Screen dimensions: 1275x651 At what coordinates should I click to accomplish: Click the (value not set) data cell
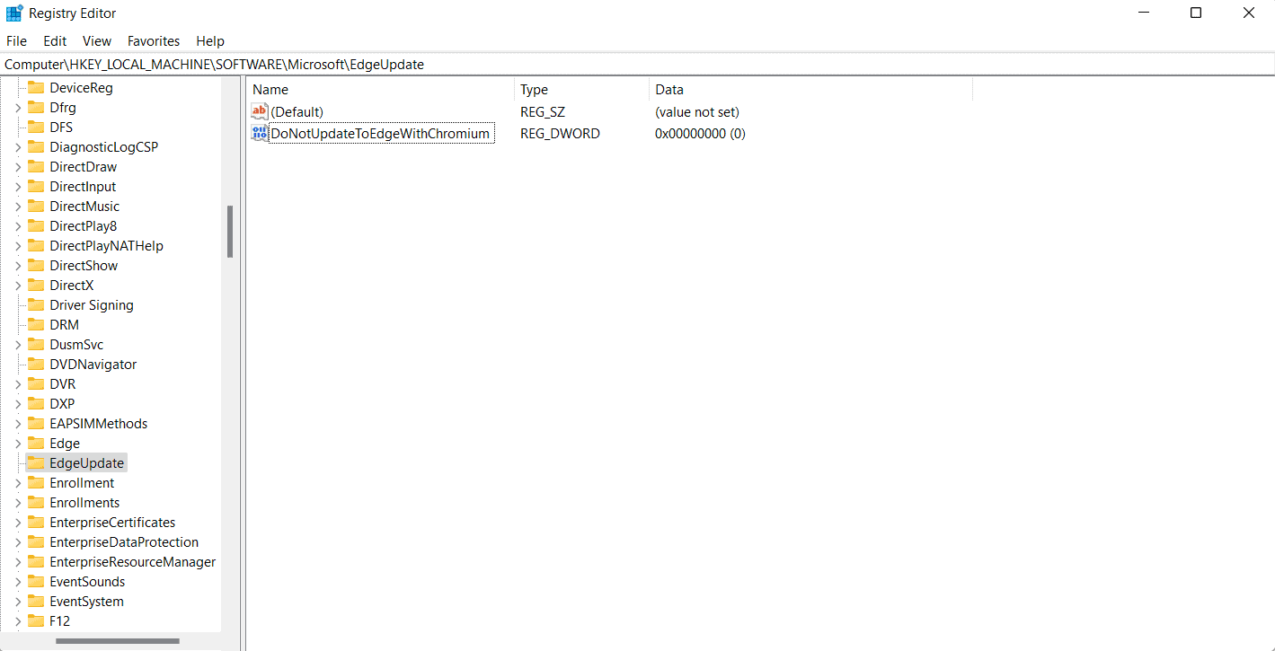[x=697, y=112]
